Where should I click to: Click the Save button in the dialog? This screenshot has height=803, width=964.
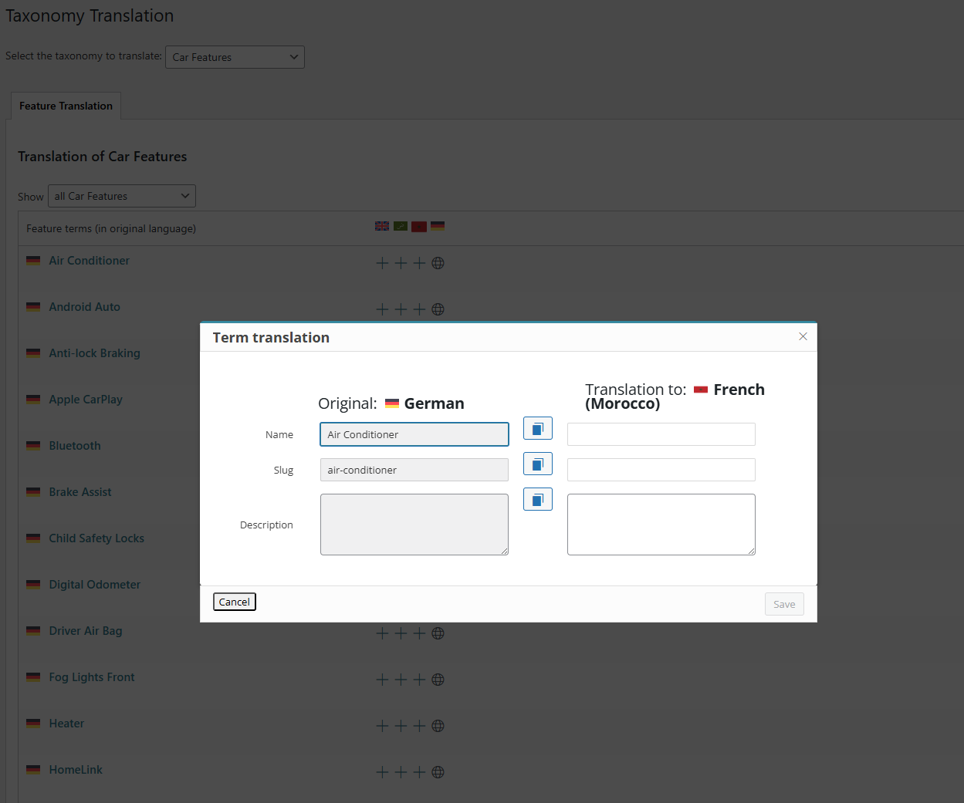click(x=784, y=604)
